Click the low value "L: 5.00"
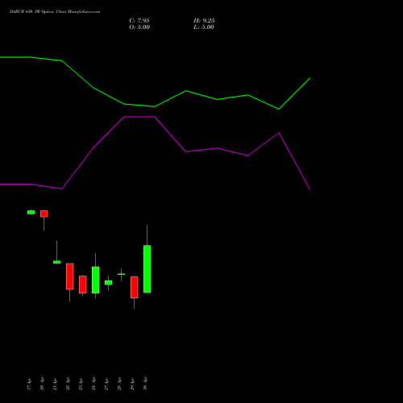The height and width of the screenshot is (403, 403). point(204,27)
